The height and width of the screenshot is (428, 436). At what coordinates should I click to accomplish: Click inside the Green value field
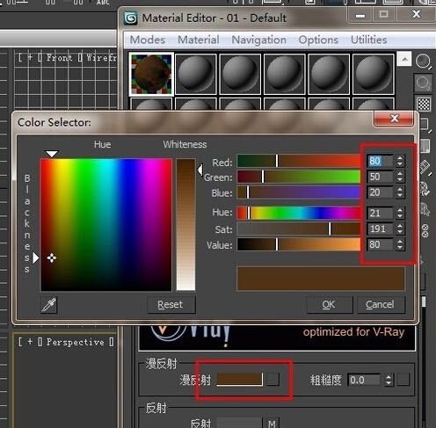coord(380,177)
